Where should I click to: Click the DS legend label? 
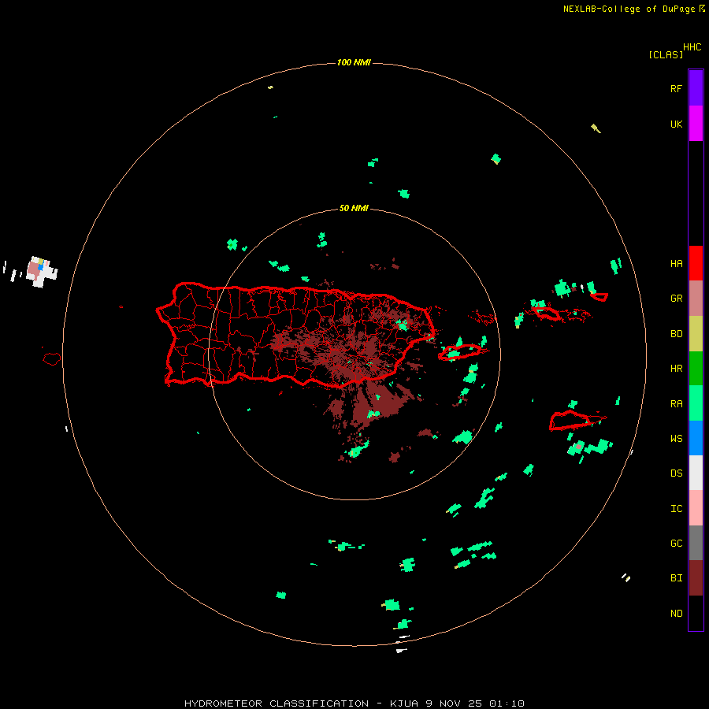click(x=676, y=473)
